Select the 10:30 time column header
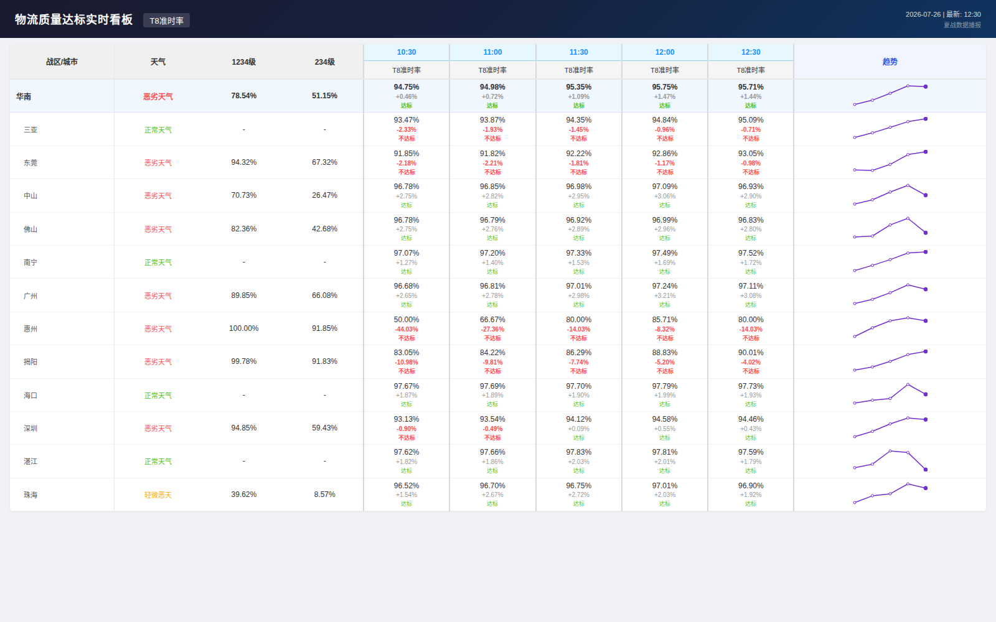 pyautogui.click(x=406, y=52)
